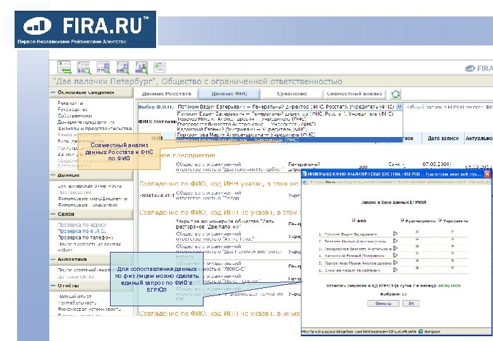Select Кадомский Евгений Дмитриевич in dropdown list
The image size is (493, 341).
pos(289,129)
